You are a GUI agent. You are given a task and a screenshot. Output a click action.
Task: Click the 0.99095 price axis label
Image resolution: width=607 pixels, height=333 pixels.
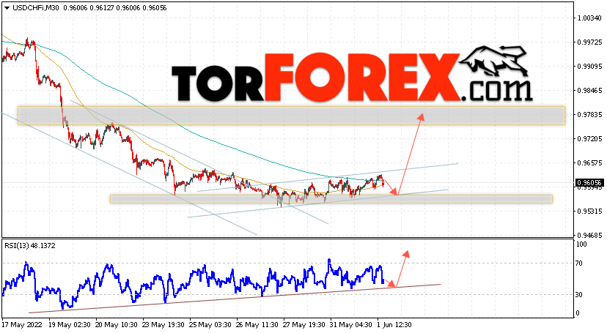(589, 67)
